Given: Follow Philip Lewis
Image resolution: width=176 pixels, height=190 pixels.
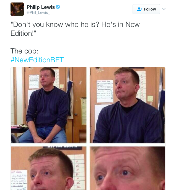Looking at the screenshot, I should click(146, 9).
